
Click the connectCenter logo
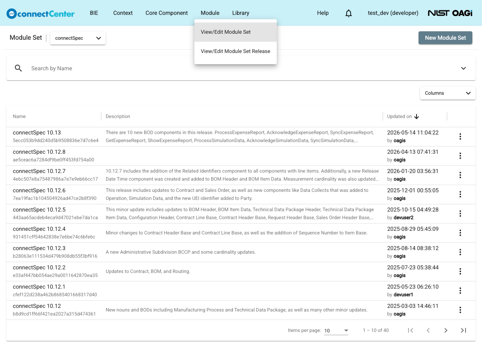coord(41,14)
